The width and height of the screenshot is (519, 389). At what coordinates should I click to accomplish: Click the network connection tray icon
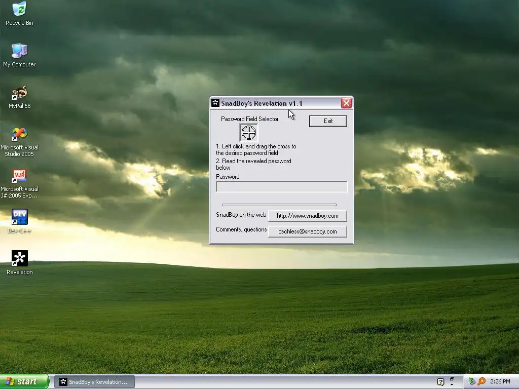472,381
